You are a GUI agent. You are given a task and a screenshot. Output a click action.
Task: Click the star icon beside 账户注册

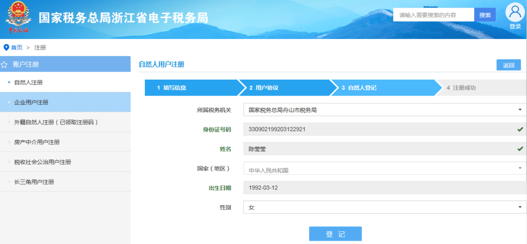[4, 64]
